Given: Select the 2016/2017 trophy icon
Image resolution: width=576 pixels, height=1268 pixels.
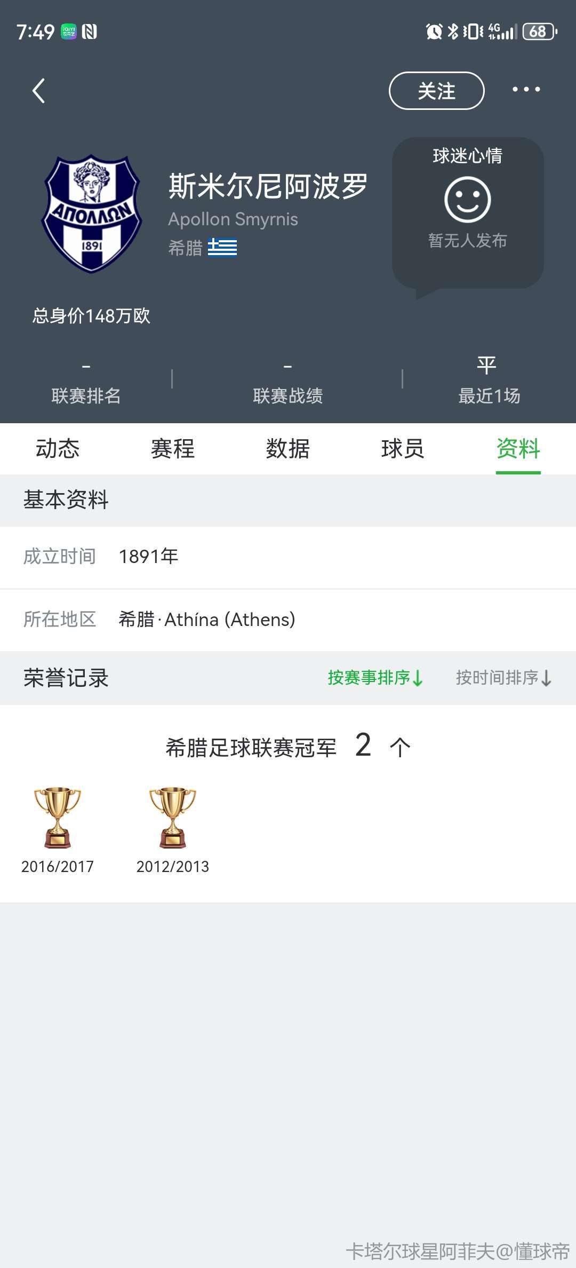Looking at the screenshot, I should pyautogui.click(x=58, y=817).
